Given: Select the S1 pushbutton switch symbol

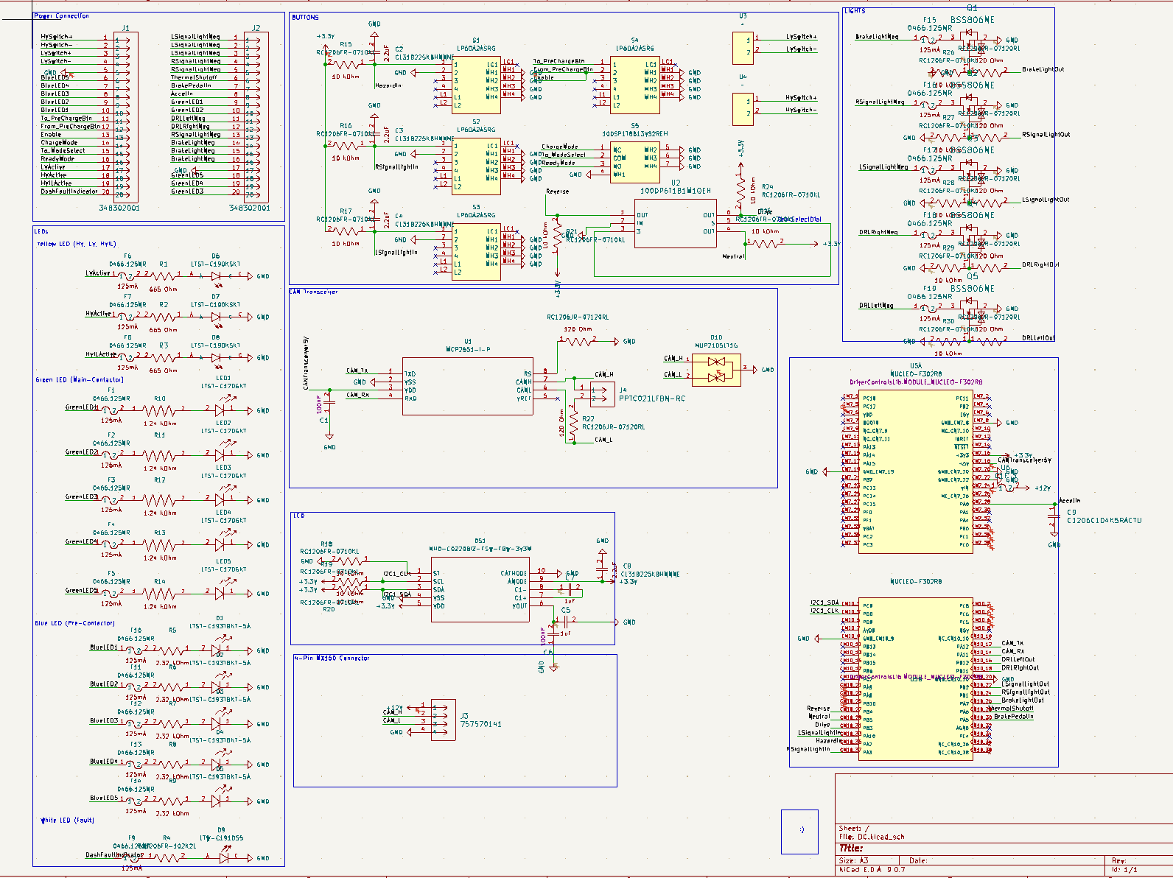Looking at the screenshot, I should tap(476, 85).
